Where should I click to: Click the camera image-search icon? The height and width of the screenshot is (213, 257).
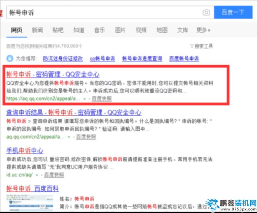point(206,13)
